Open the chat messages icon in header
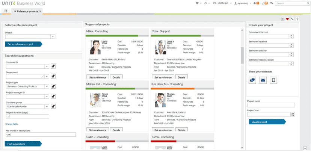Image resolution: width=311 pixels, height=154 pixels. tap(272, 3)
